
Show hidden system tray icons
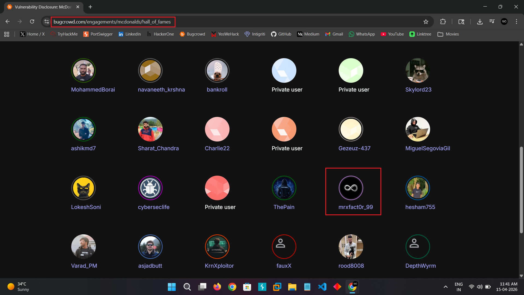[x=446, y=287]
